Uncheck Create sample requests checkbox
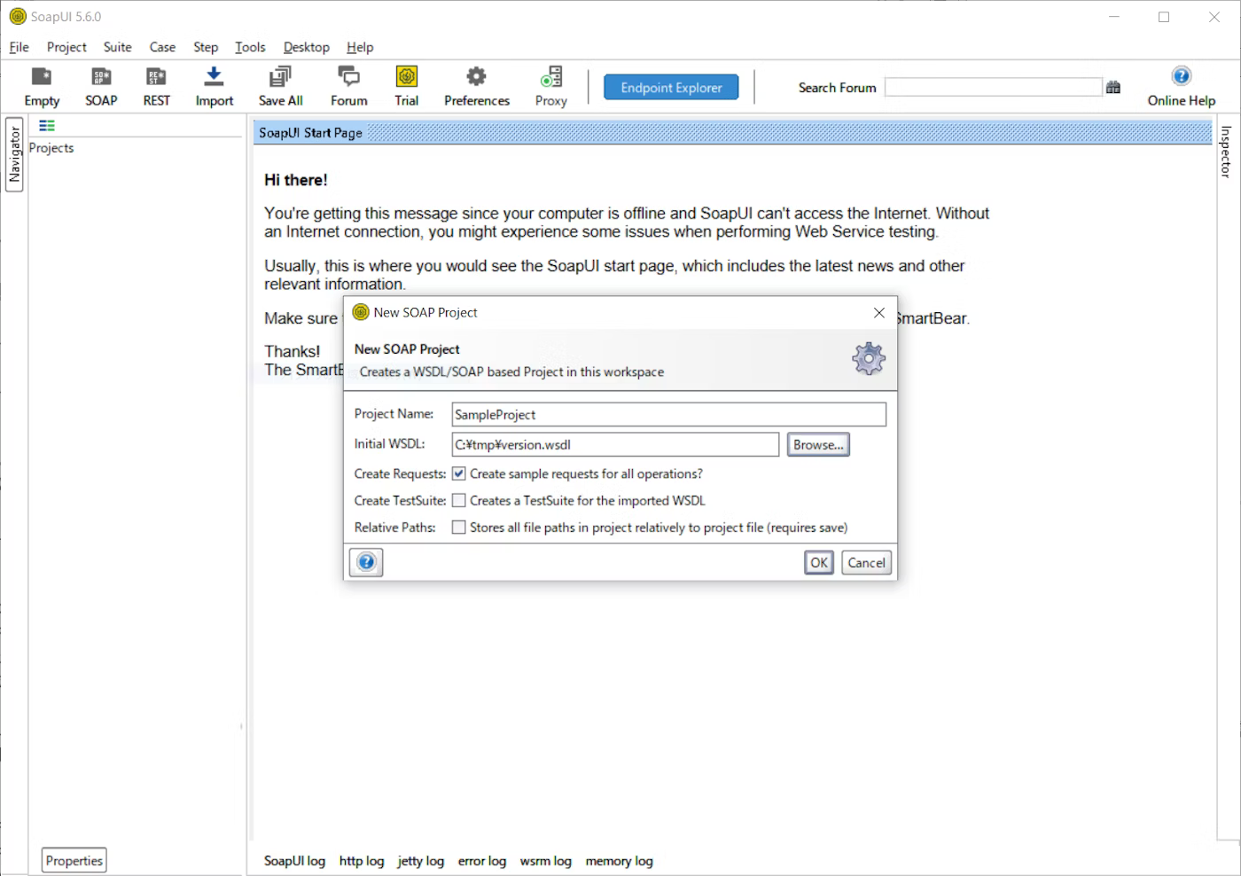Viewport: 1241px width, 876px height. coord(459,473)
